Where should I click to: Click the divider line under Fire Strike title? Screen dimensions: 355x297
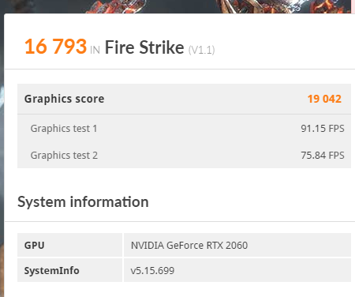[x=180, y=69]
